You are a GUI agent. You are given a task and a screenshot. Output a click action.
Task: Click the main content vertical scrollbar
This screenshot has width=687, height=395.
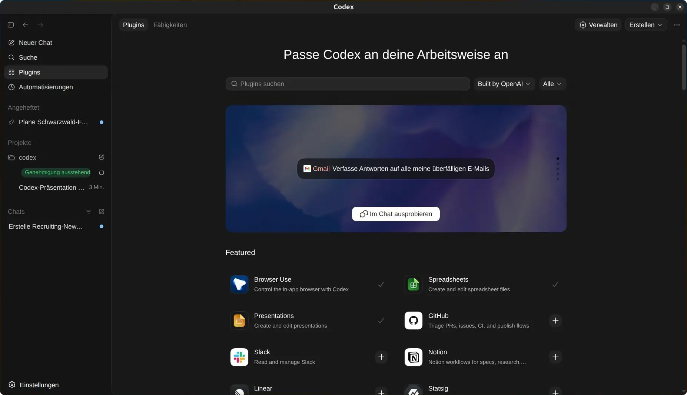pyautogui.click(x=684, y=67)
